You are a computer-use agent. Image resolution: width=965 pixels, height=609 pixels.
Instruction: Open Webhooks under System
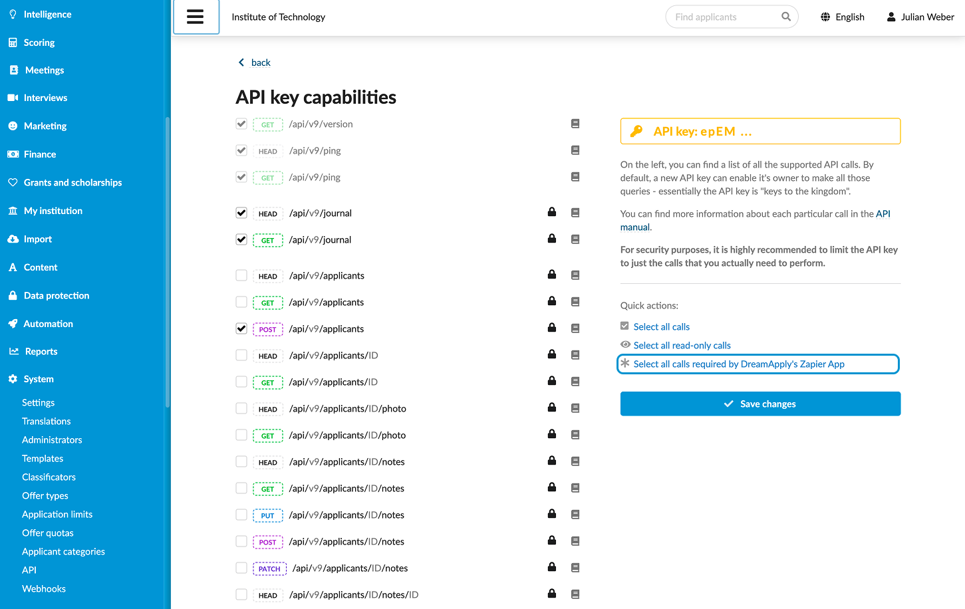(44, 588)
